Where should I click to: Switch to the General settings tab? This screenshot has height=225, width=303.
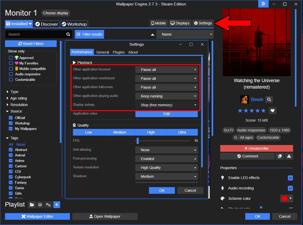pos(103,52)
